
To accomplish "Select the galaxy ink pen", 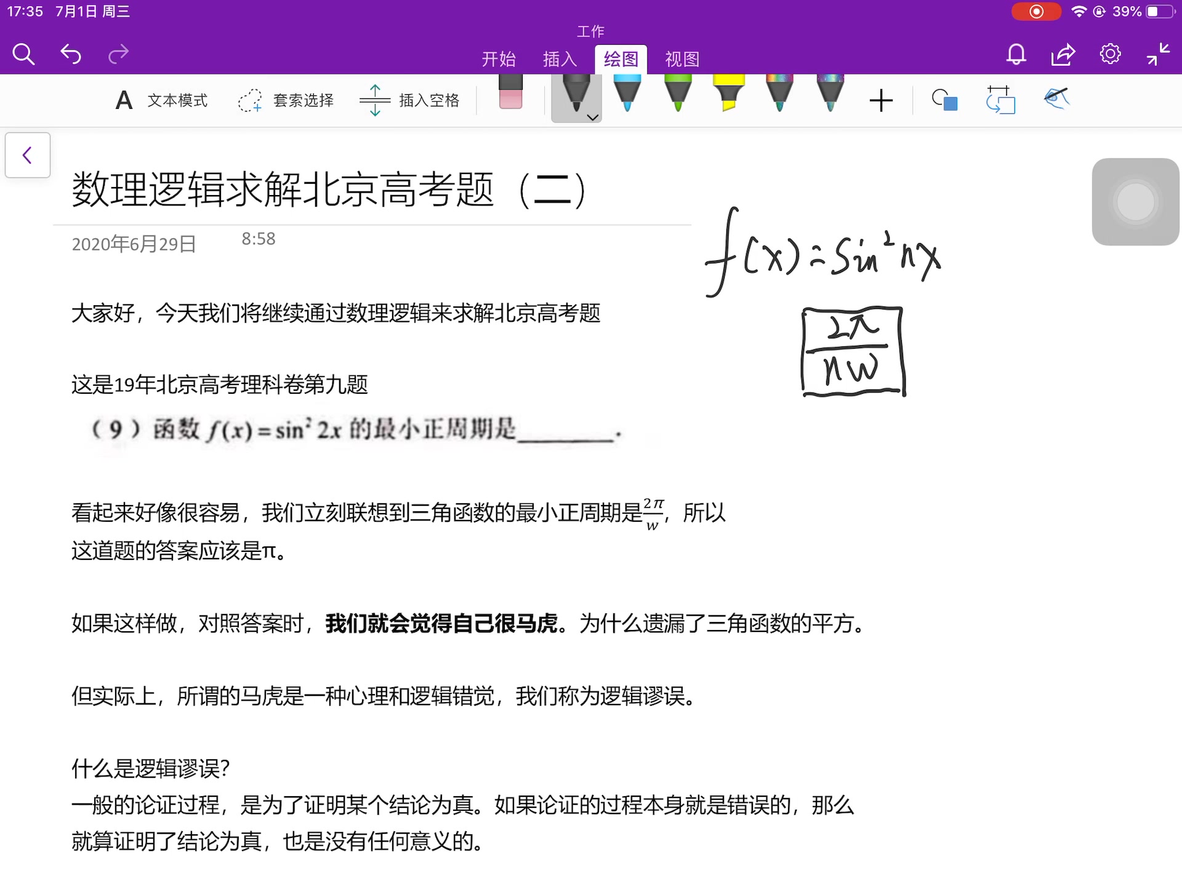I will point(830,94).
